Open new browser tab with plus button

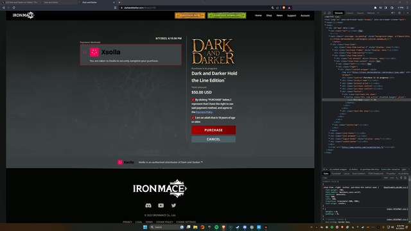[x=119, y=3]
